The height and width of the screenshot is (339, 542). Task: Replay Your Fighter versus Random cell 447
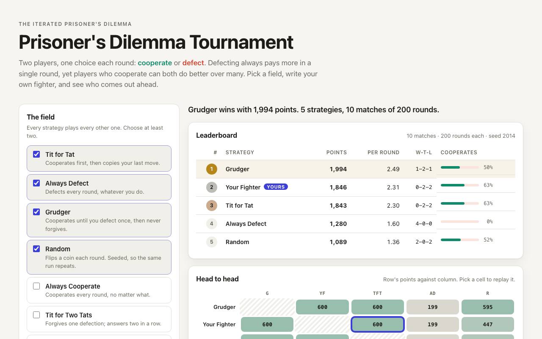(x=488, y=324)
